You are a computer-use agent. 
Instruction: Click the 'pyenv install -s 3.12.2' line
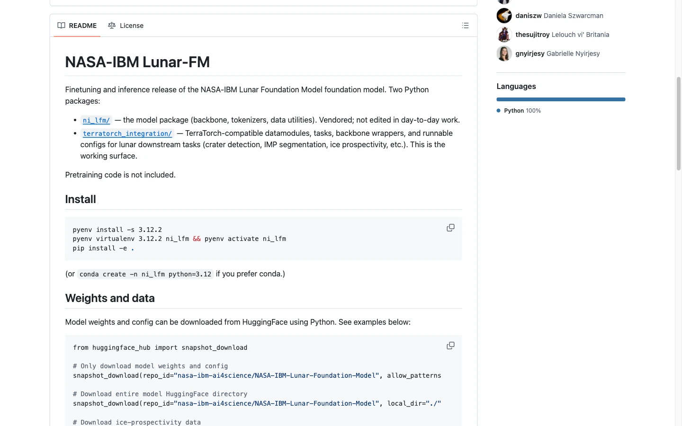(x=117, y=230)
